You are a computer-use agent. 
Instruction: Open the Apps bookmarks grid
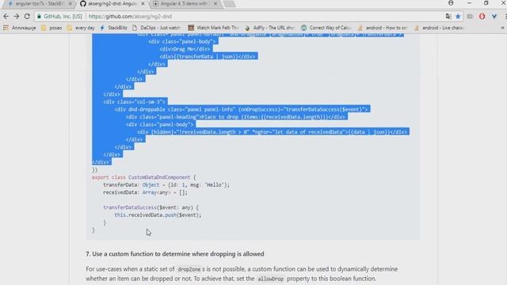tap(6, 28)
